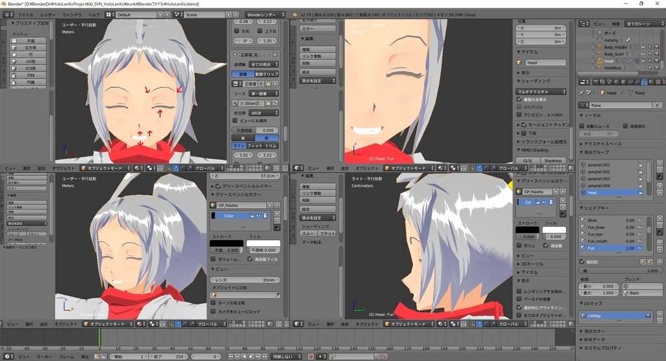Toggle visibility of Body_Hoodie in outliner
Image resolution: width=666 pixels, height=361 pixels.
pos(643,47)
